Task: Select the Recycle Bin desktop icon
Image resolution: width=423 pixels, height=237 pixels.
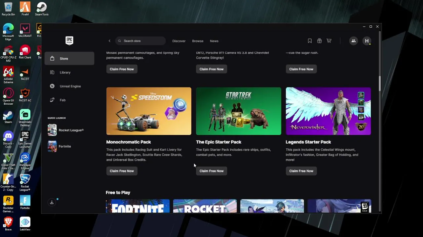Action: 8,9
